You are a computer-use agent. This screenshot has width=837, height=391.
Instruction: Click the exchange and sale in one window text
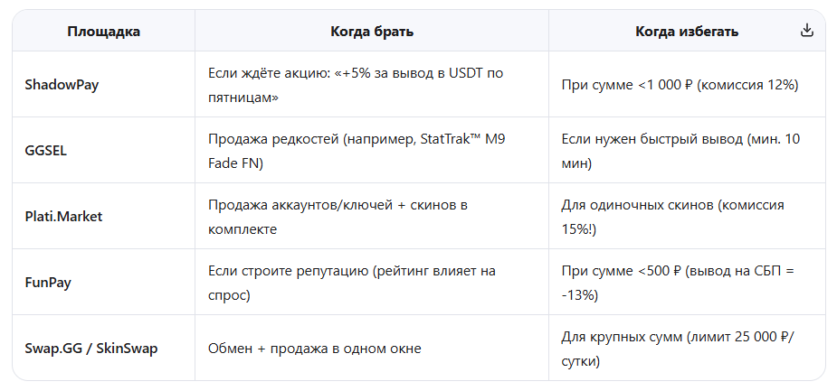314,348
